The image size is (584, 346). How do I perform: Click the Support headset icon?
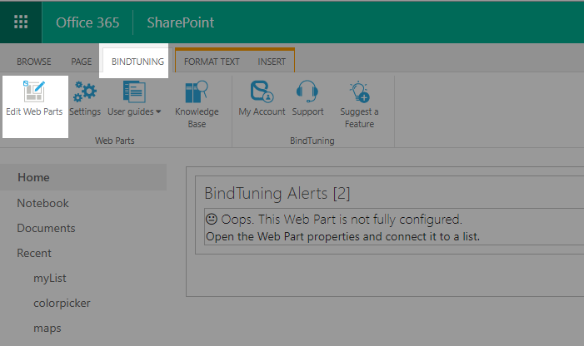(x=307, y=91)
